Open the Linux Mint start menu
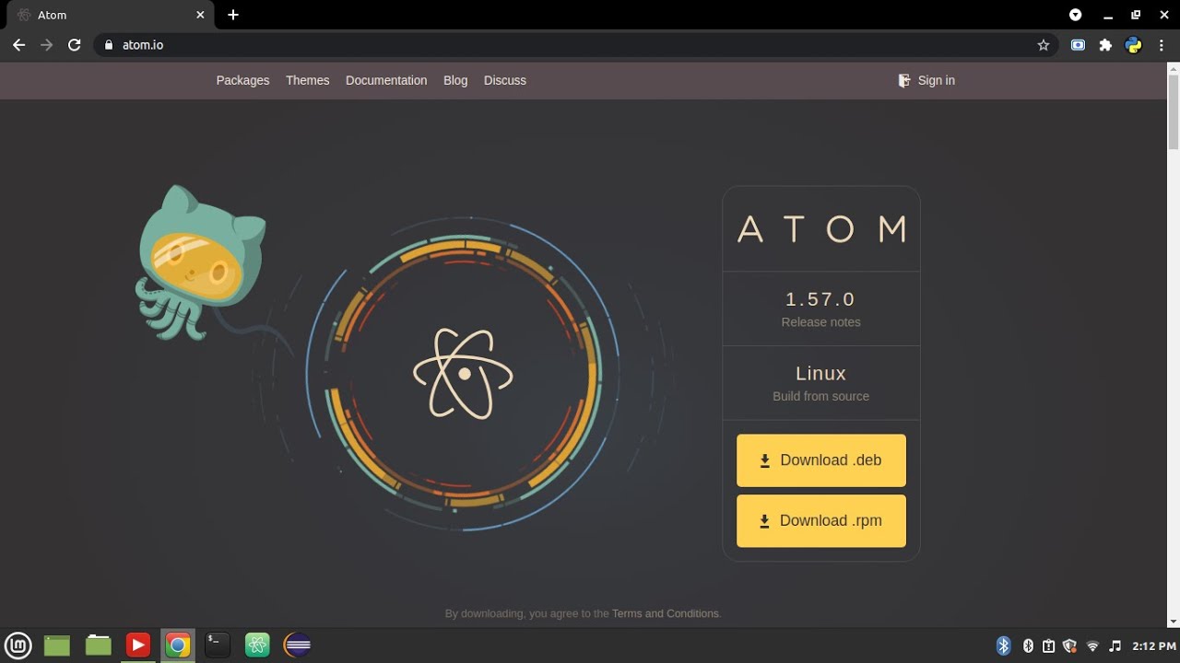1180x663 pixels. (18, 646)
